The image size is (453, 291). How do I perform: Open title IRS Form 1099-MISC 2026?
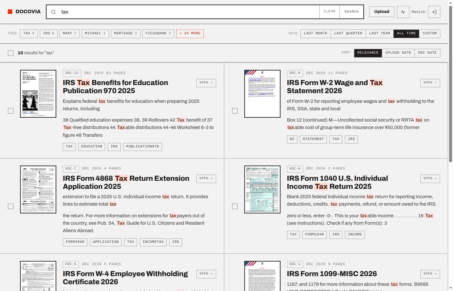pyautogui.click(x=332, y=274)
